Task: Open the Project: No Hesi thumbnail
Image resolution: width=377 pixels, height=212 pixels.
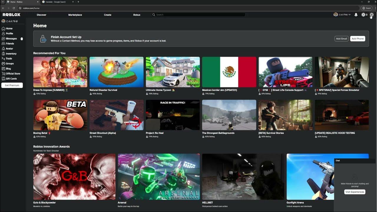Action: 173,115
